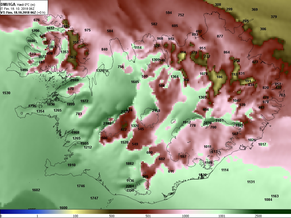
Task: Click the map value 1364
Action: click(174, 76)
